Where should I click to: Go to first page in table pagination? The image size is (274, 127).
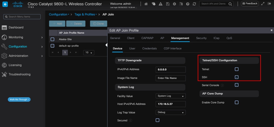[x=52, y=52]
